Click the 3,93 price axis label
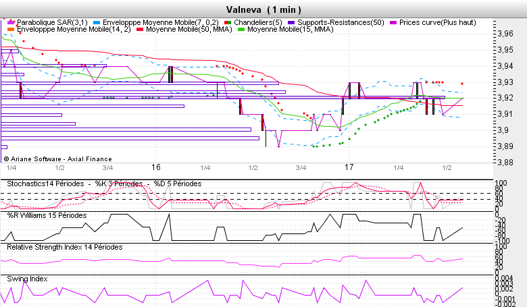527x307 pixels. pos(505,82)
